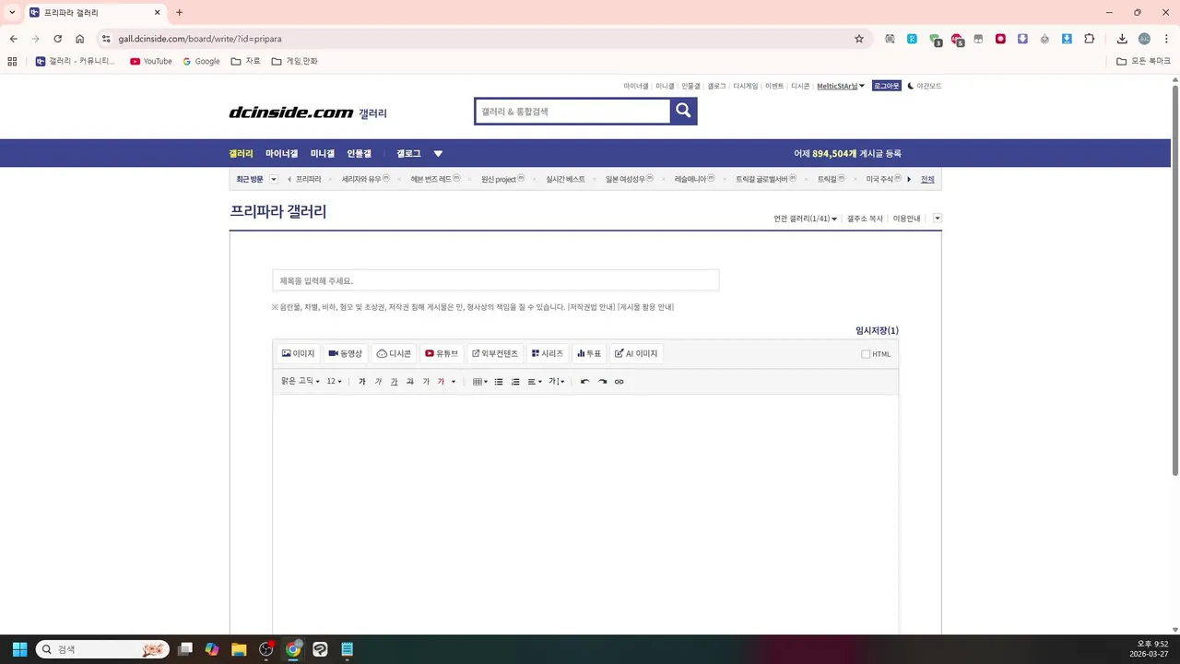The width and height of the screenshot is (1180, 664).
Task: Open the 맑은 고딕 font dropdown
Action: tap(301, 382)
